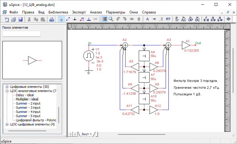Image resolution: width=237 pixels, height=144 pixels.
Task: Select the place junction dot tool
Action: 75,19
